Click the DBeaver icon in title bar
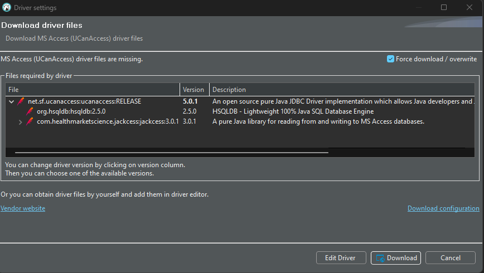 pyautogui.click(x=6, y=7)
